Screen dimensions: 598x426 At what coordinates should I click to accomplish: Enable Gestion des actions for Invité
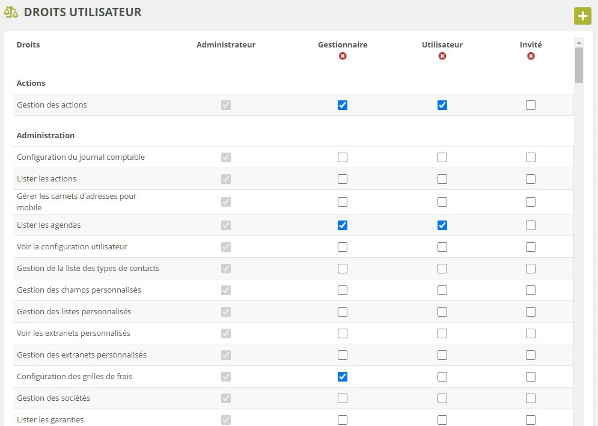click(531, 105)
